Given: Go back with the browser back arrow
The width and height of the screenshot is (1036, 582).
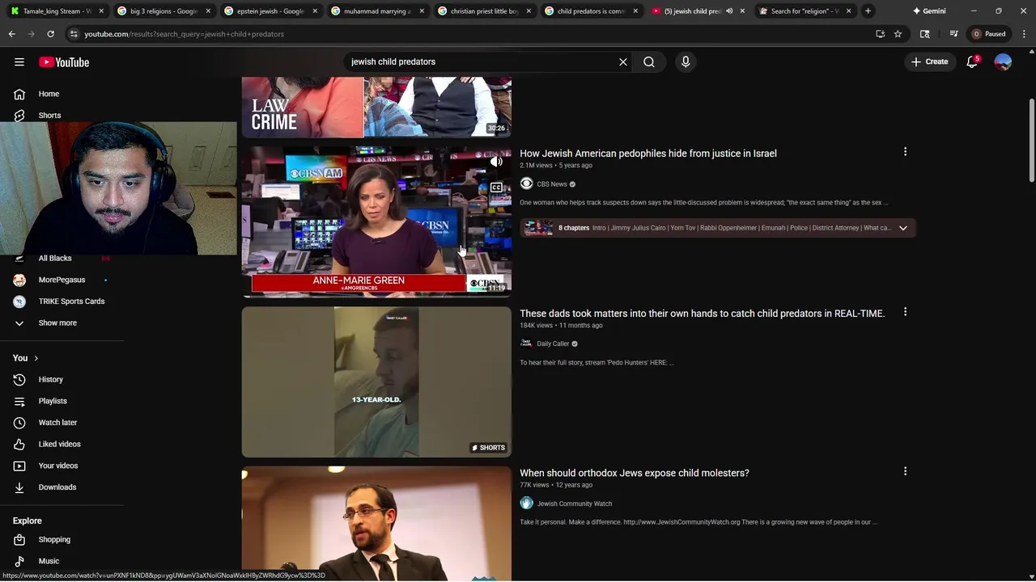Looking at the screenshot, I should tap(12, 34).
